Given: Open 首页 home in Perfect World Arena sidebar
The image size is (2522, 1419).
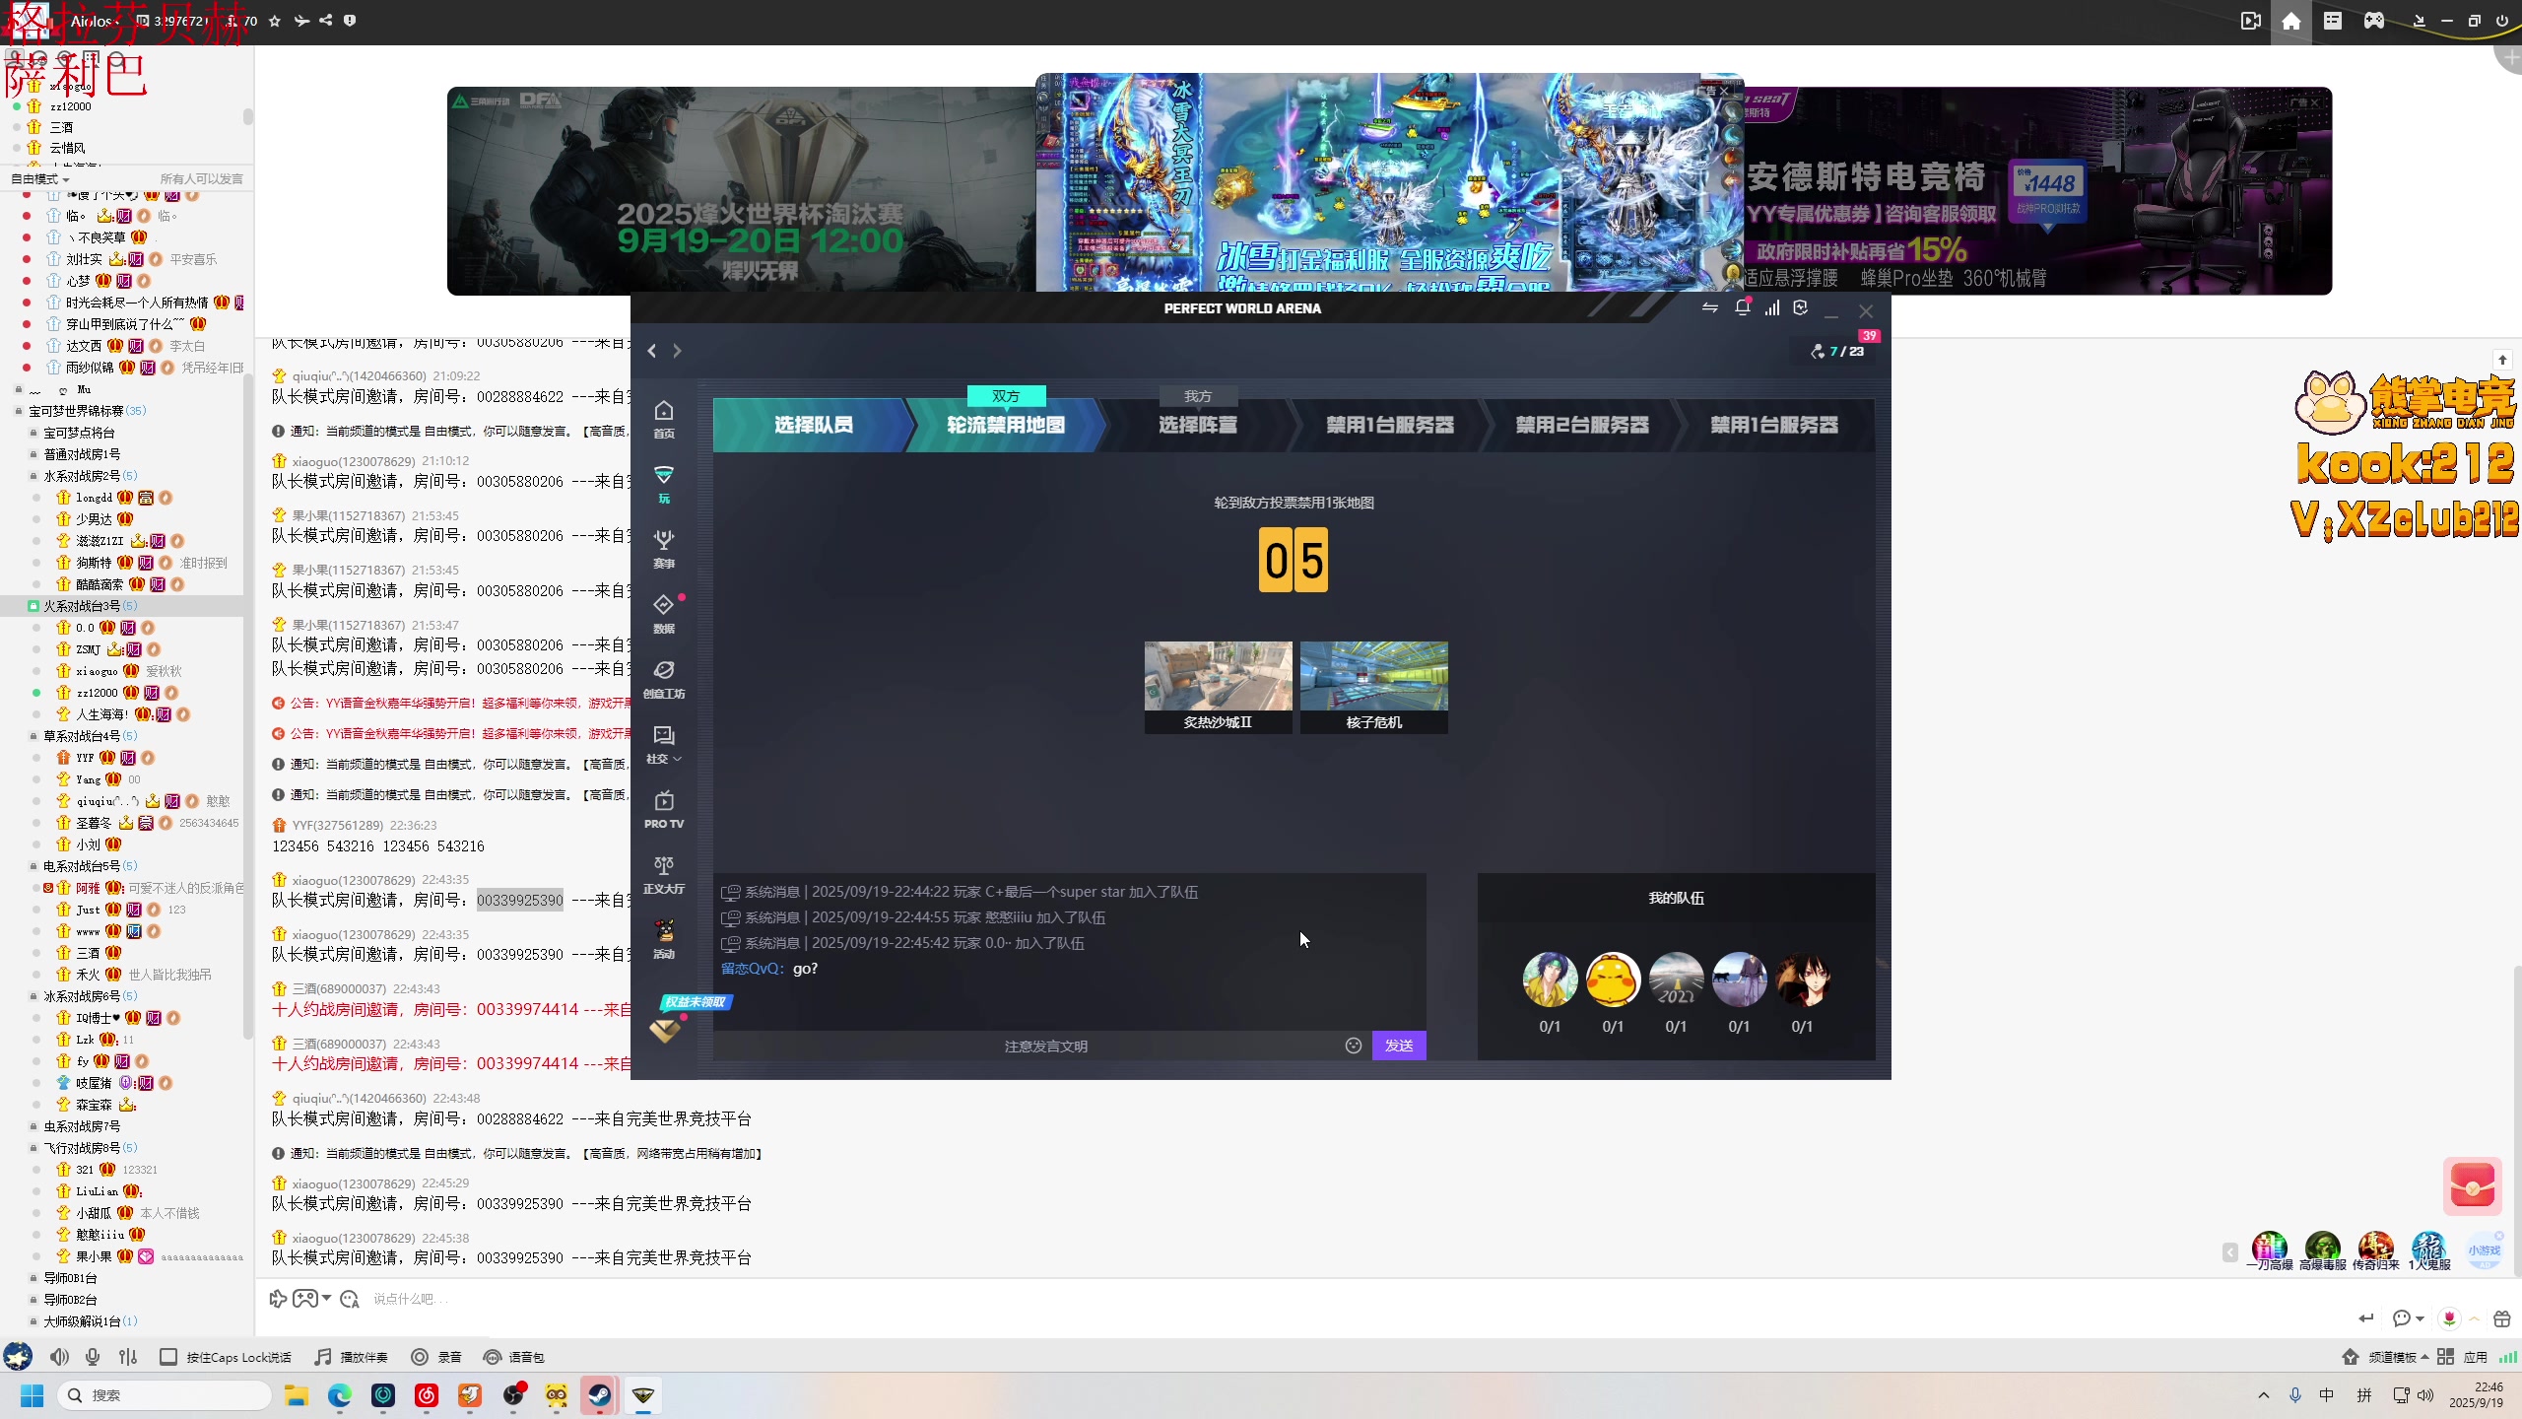Looking at the screenshot, I should coord(664,419).
